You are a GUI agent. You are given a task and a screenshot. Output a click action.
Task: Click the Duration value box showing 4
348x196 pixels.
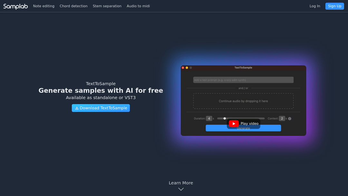(209, 119)
